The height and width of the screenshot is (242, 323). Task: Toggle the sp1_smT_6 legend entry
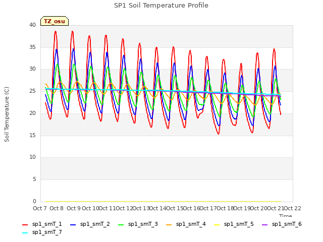click(282, 224)
